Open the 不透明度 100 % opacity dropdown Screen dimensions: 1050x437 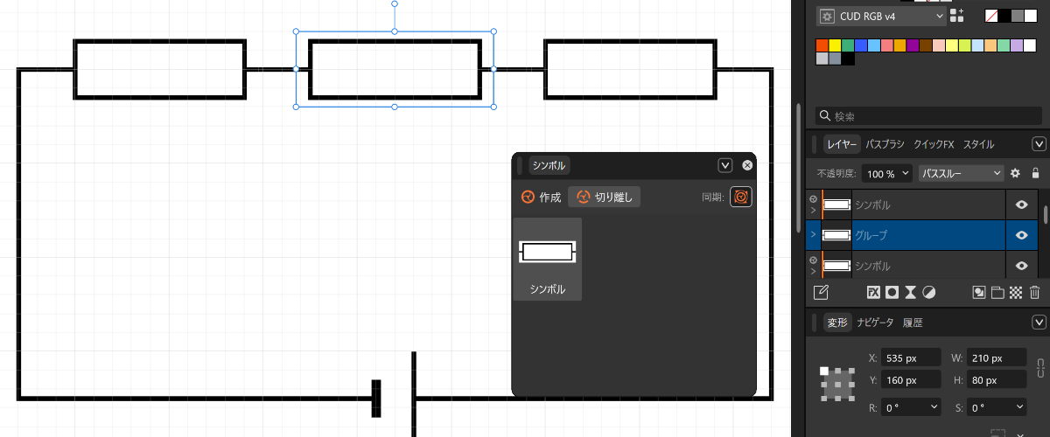[887, 174]
